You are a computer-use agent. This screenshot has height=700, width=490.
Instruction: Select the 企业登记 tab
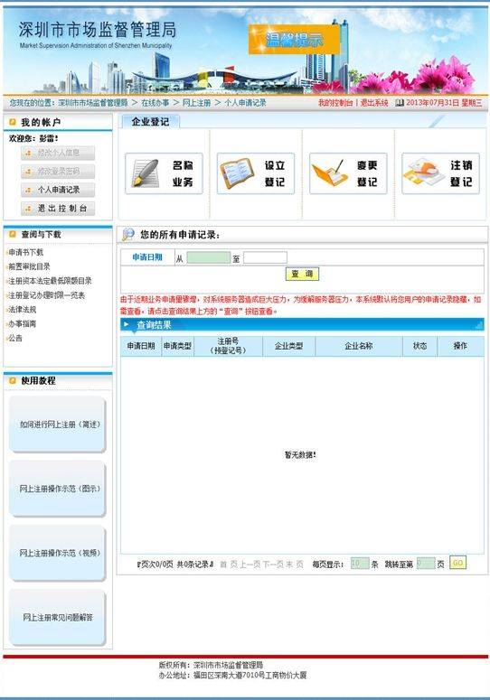150,121
